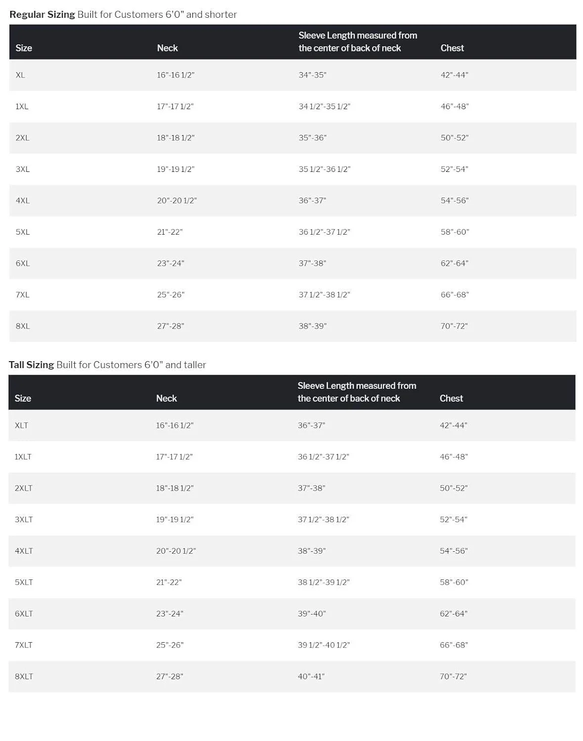
Task: Select the 2XL size row label
Action: (22, 138)
